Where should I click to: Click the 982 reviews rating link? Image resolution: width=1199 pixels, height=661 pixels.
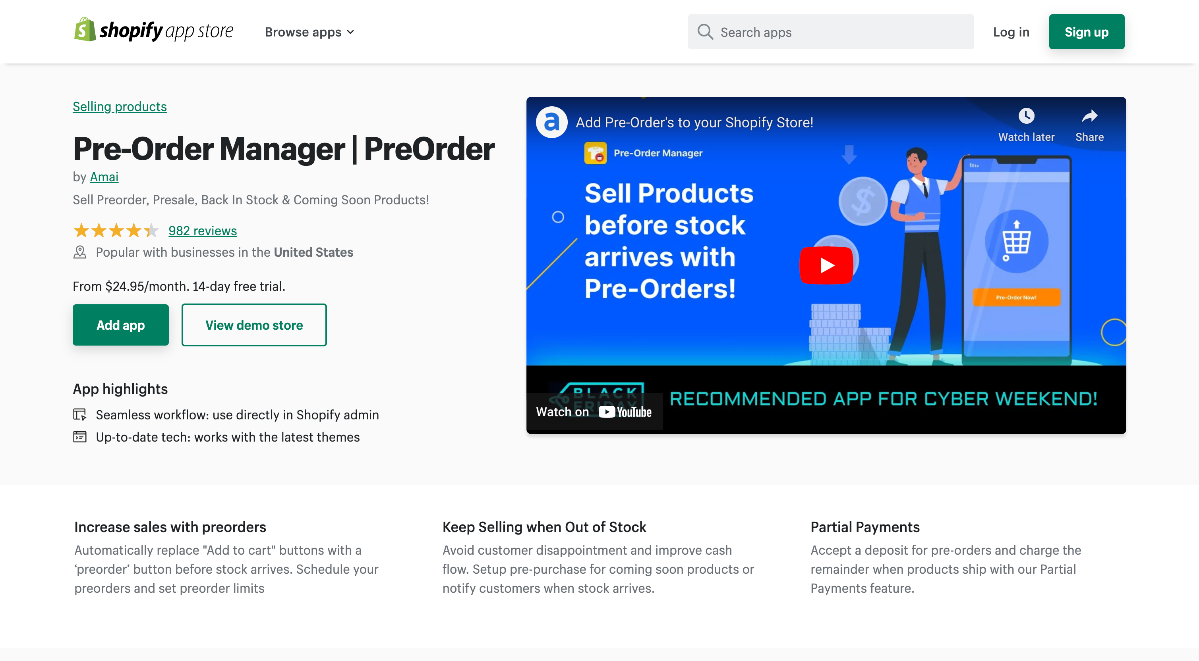click(x=202, y=231)
